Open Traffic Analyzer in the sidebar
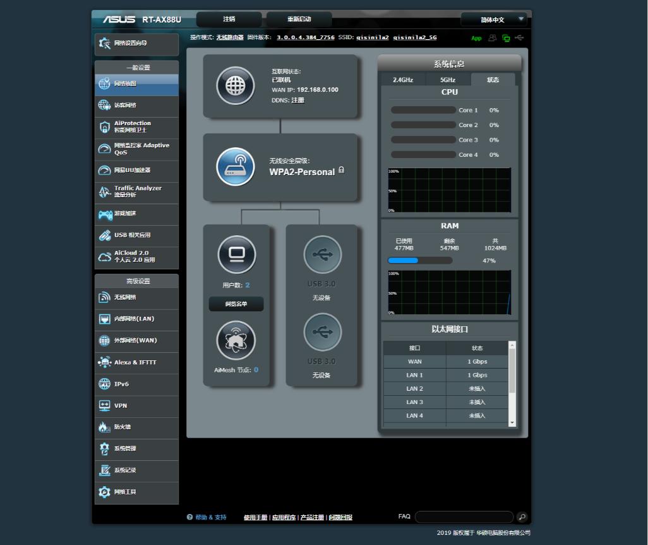 136,192
